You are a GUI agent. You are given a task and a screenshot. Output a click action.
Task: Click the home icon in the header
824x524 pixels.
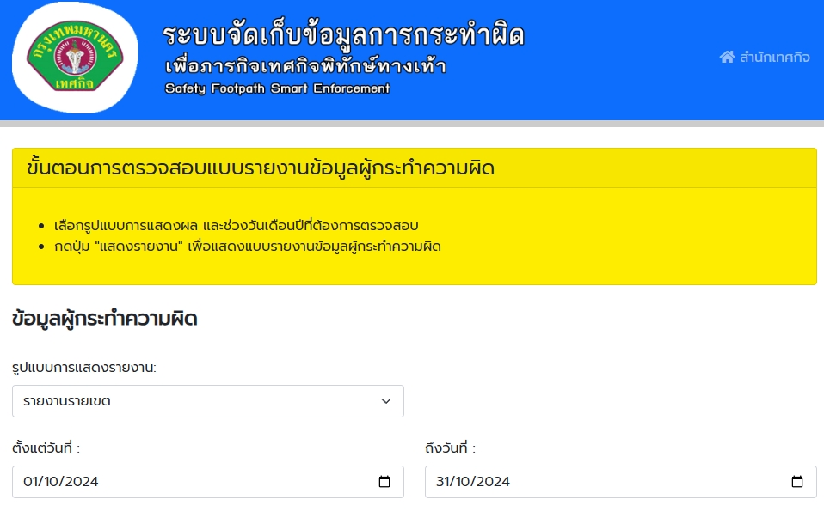[727, 58]
